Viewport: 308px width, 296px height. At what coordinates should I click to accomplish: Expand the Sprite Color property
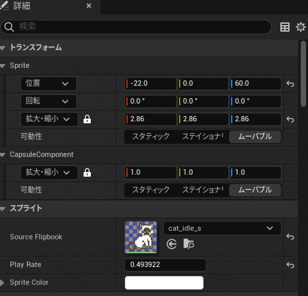(x=2, y=283)
